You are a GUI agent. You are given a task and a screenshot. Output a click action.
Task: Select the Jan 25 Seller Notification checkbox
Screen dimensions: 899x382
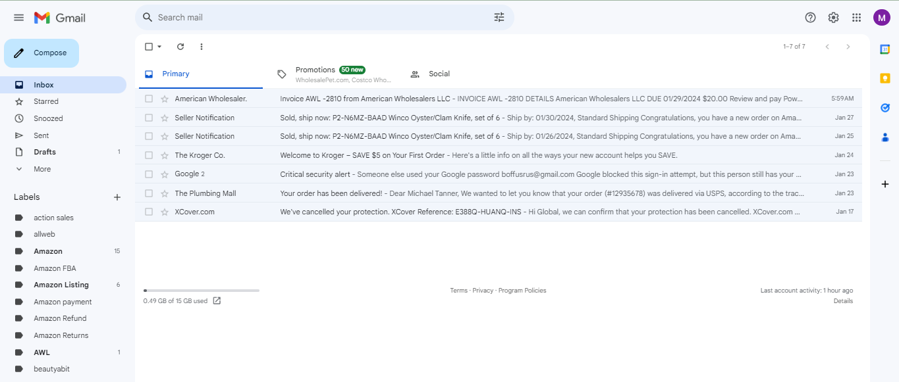149,136
